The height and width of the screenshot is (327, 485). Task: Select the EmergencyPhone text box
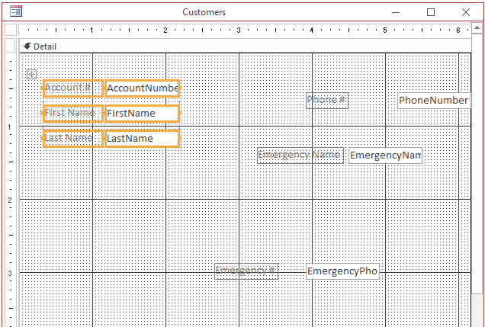pyautogui.click(x=342, y=271)
